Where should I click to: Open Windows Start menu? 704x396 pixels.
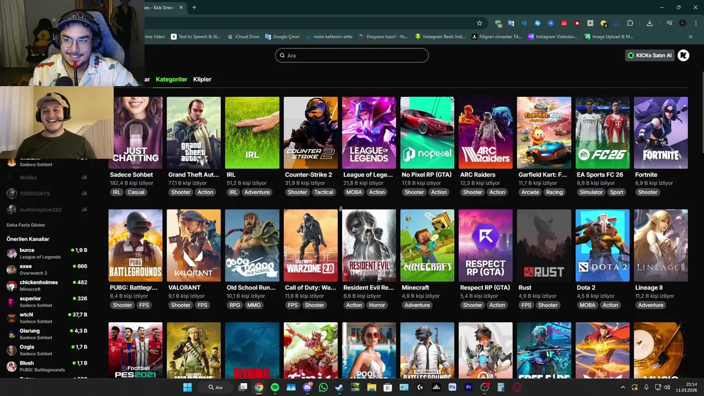pyautogui.click(x=188, y=387)
